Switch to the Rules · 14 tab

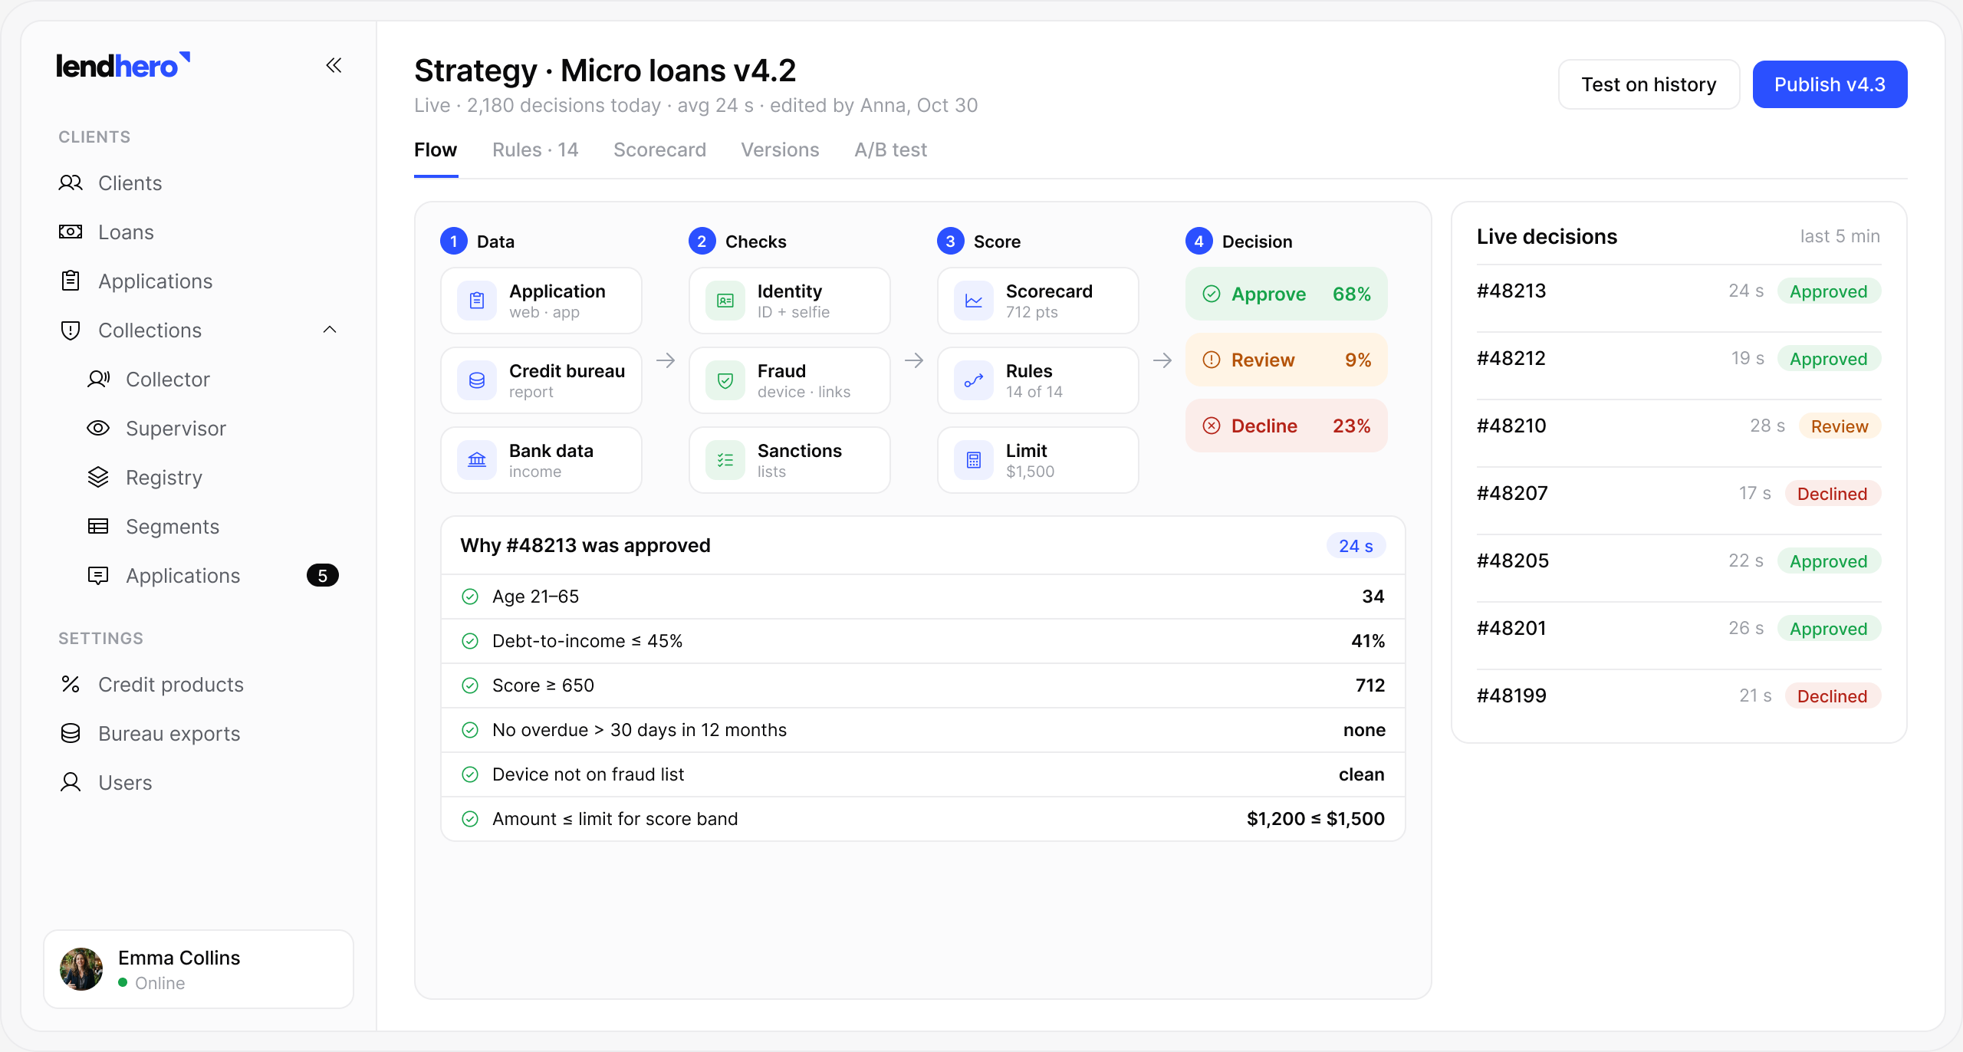pyautogui.click(x=535, y=150)
